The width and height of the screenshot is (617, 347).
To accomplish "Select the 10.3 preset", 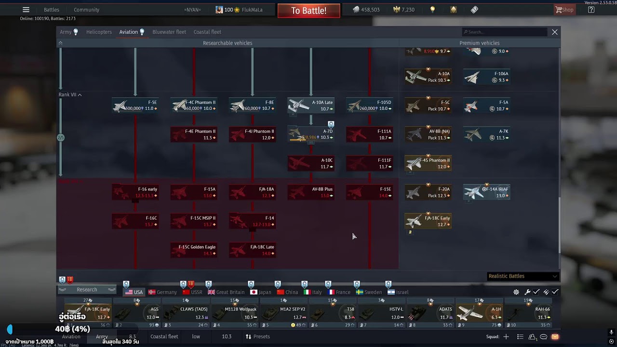I will click(x=227, y=336).
